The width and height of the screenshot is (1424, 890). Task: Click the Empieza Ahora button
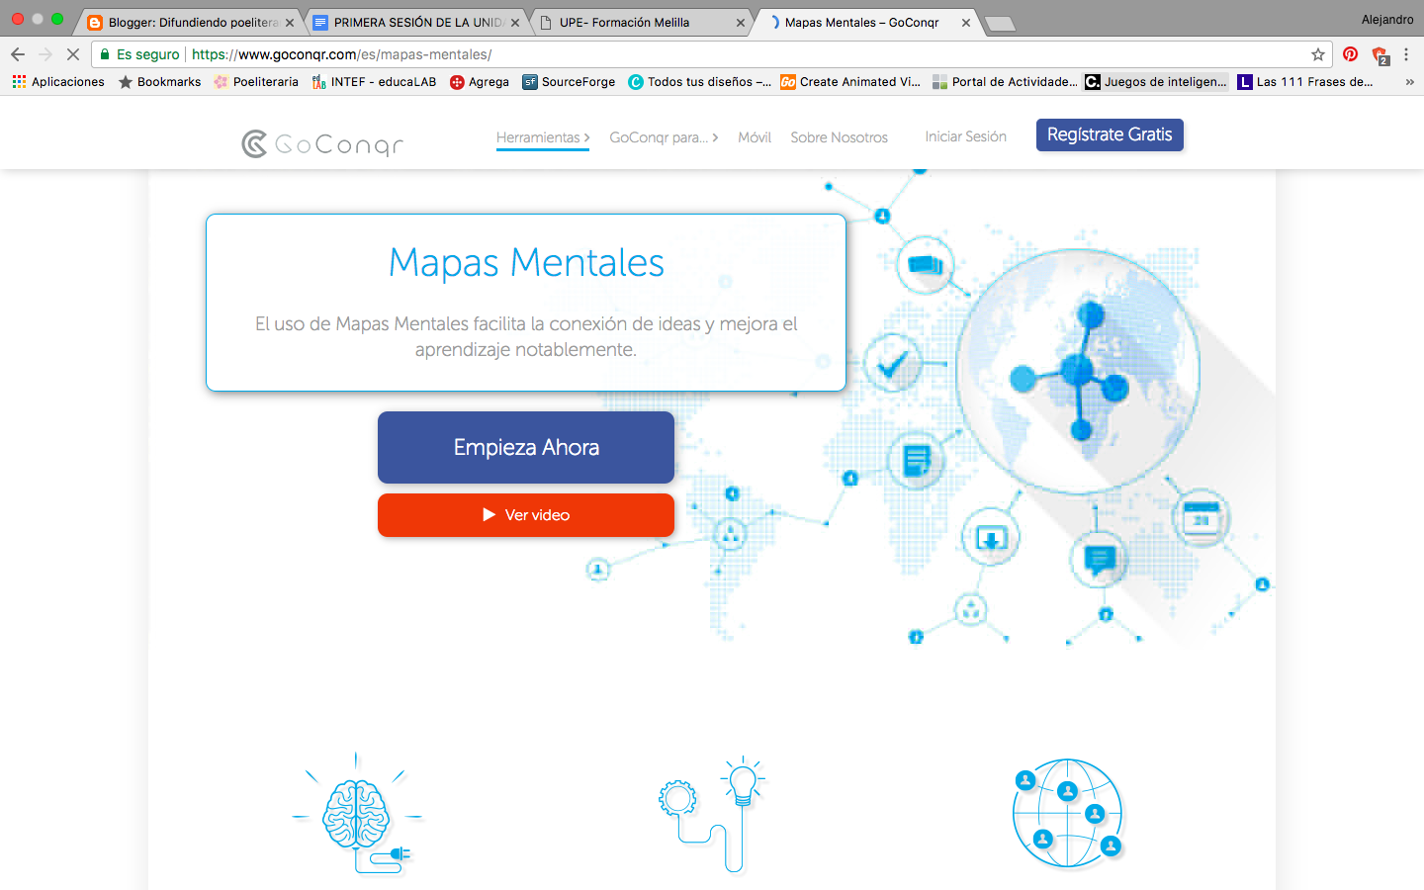pyautogui.click(x=526, y=447)
